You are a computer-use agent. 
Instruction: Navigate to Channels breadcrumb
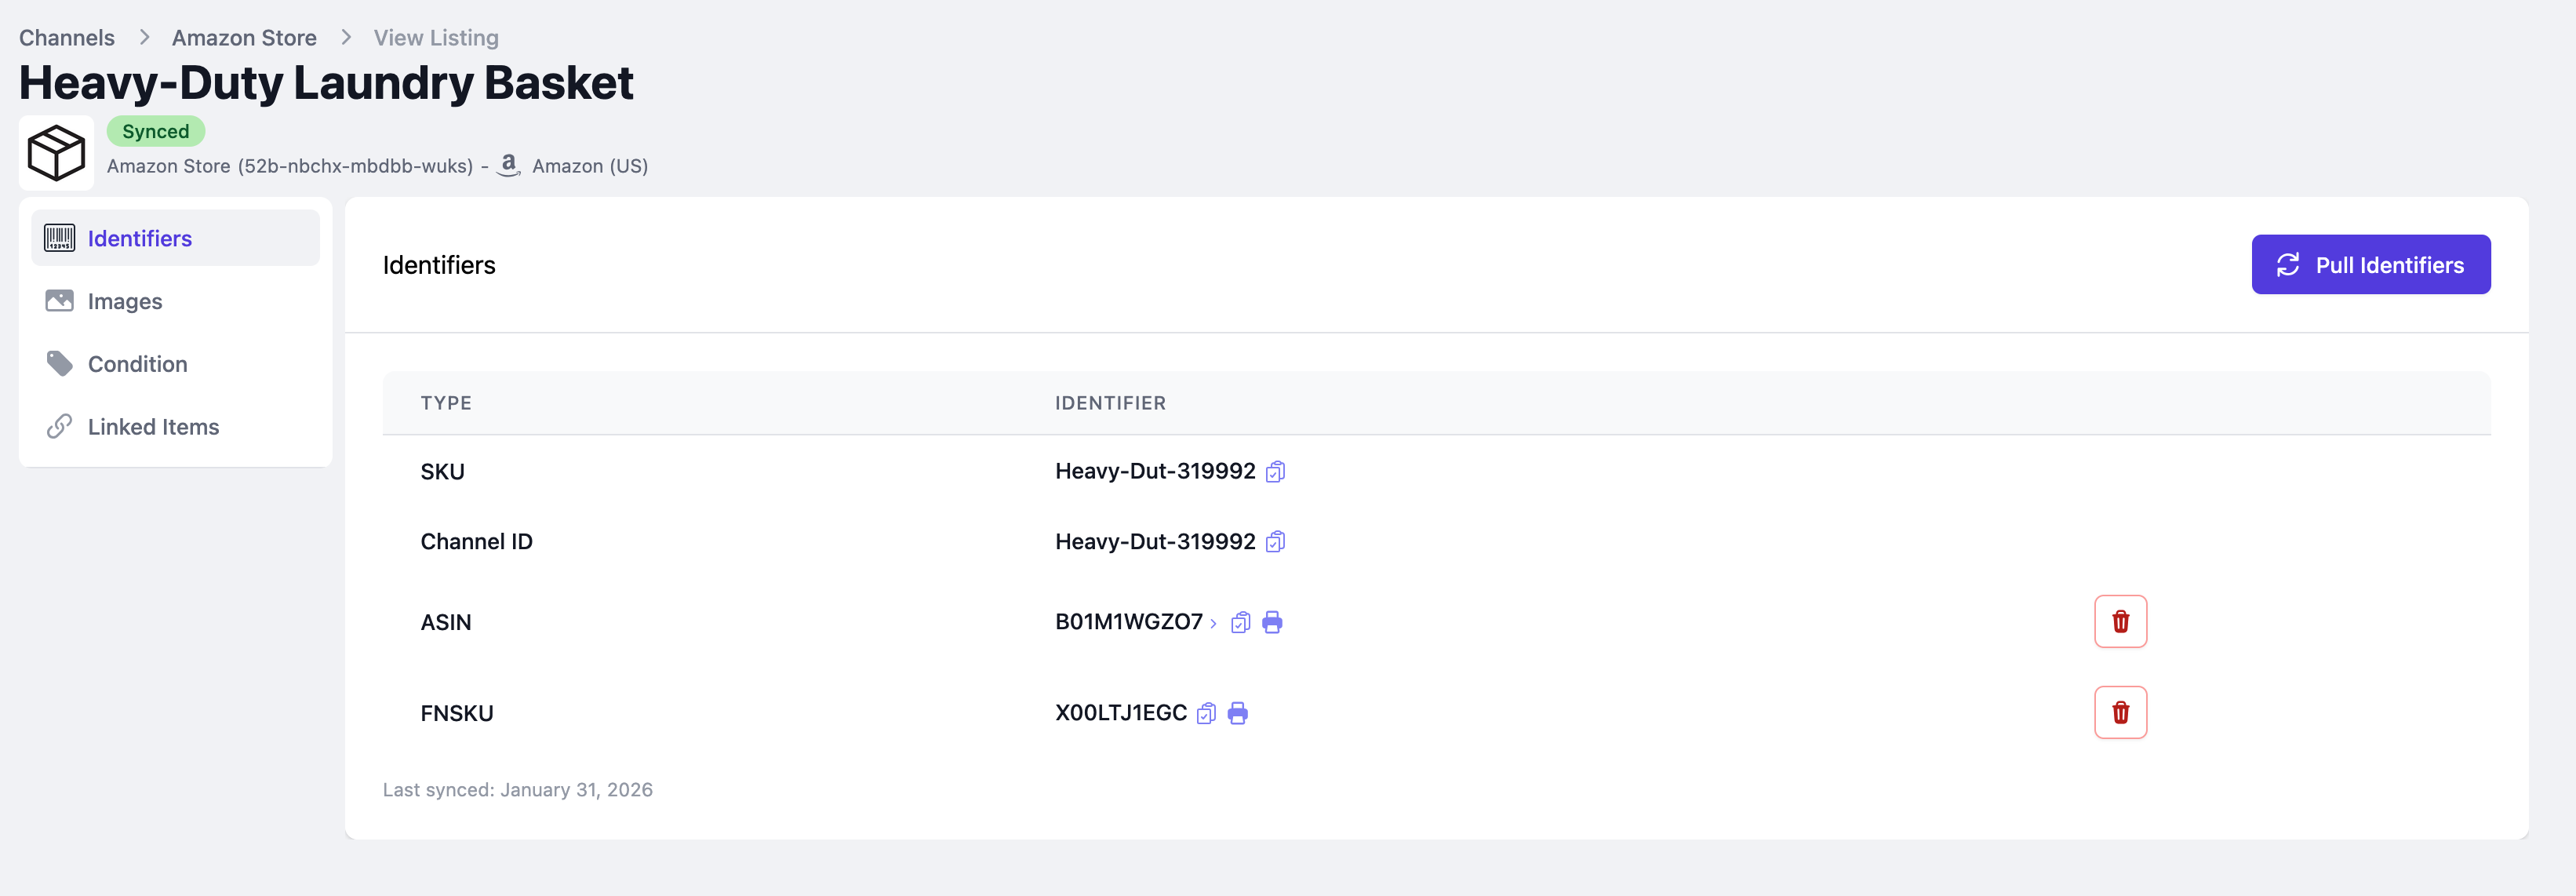(67, 38)
